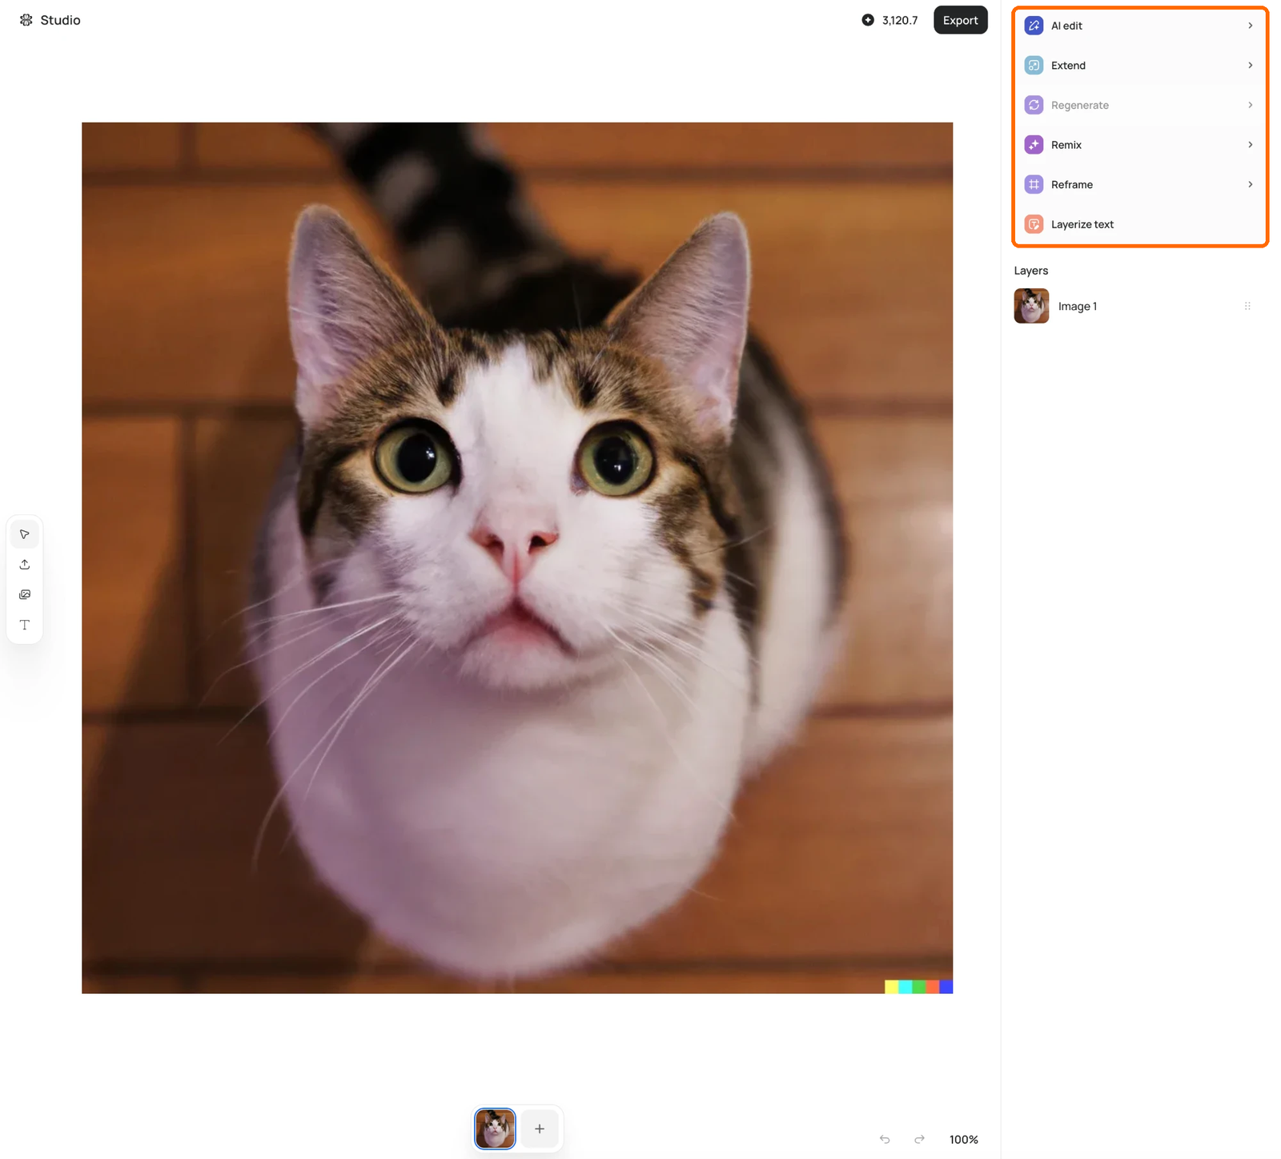Viewport: 1281px width, 1159px height.
Task: Select the Regenerate menu item
Action: coord(1140,105)
